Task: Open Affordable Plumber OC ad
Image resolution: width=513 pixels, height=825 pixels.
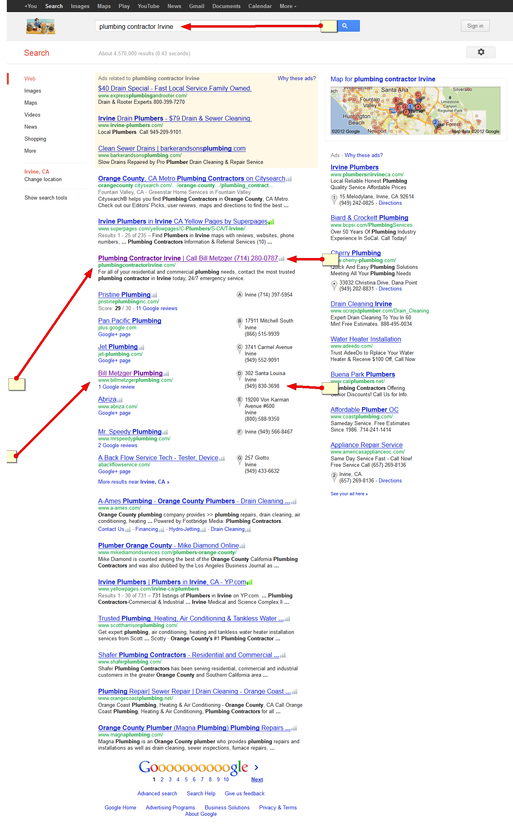Action: (365, 410)
